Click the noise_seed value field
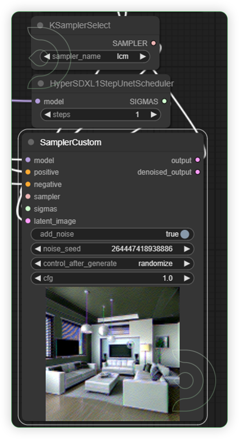This screenshot has width=239, height=439. coord(112,249)
